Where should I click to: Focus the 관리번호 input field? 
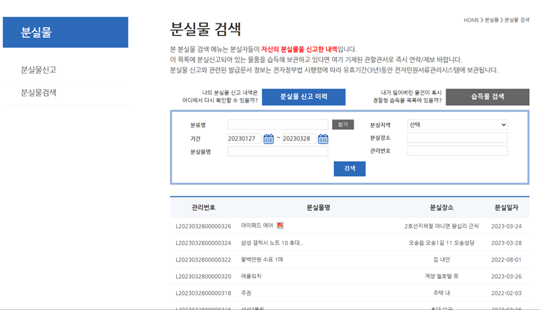point(458,151)
